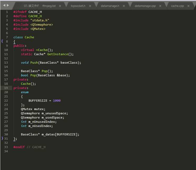Switch to the tcpsocket.h tab
This screenshot has width=196, height=170.
[x=78, y=6]
